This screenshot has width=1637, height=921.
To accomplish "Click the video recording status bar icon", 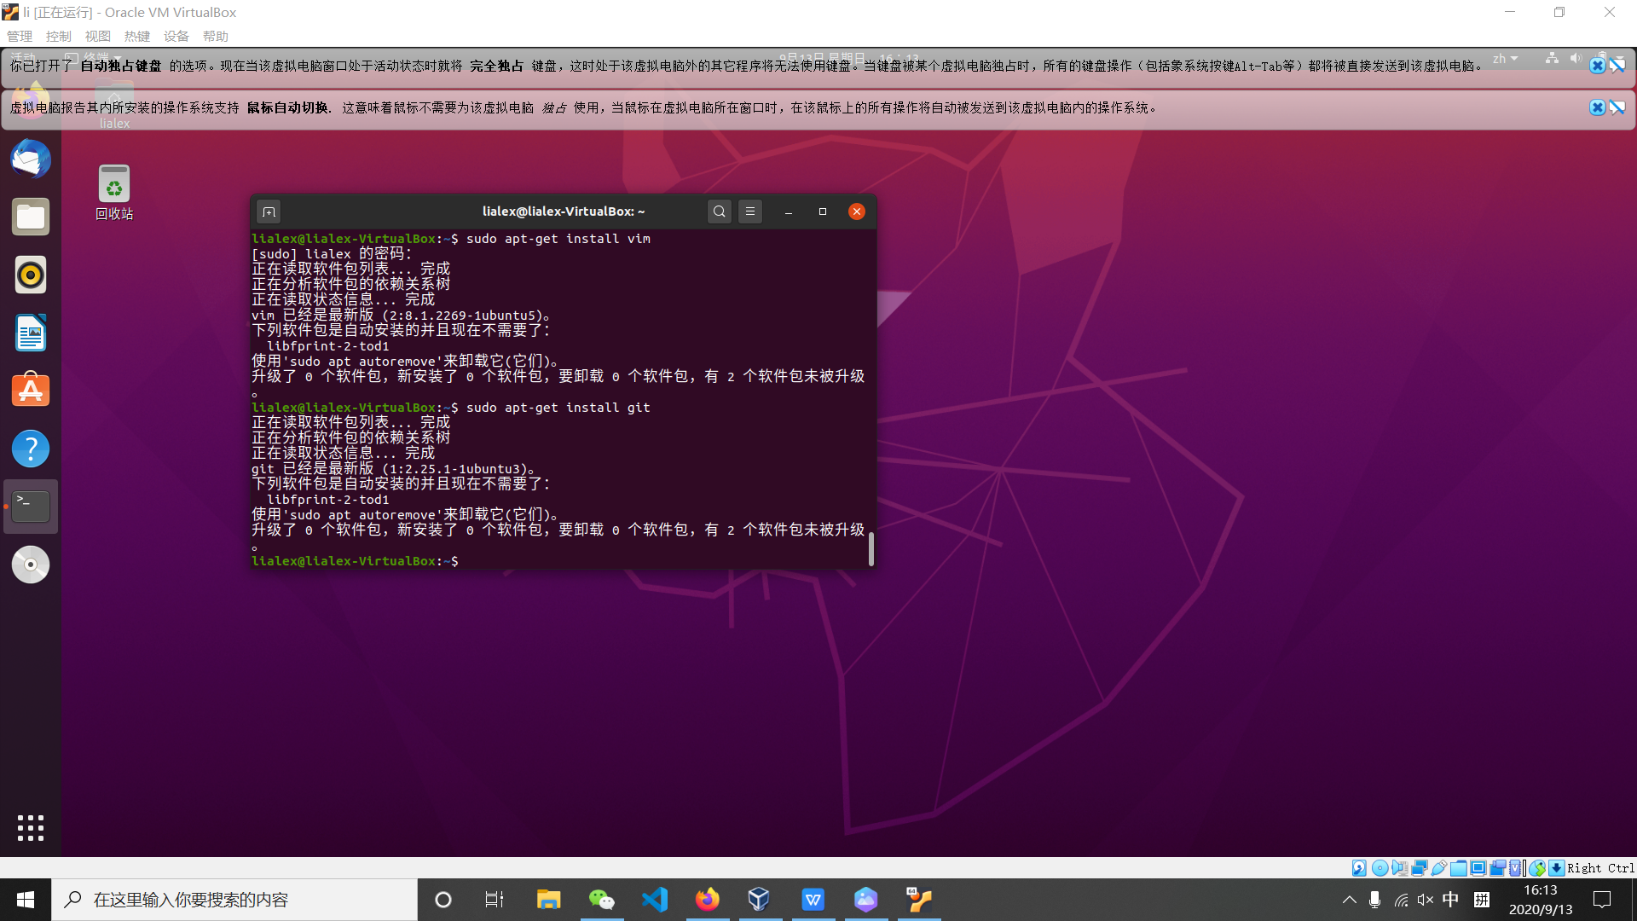I will tap(1497, 867).
